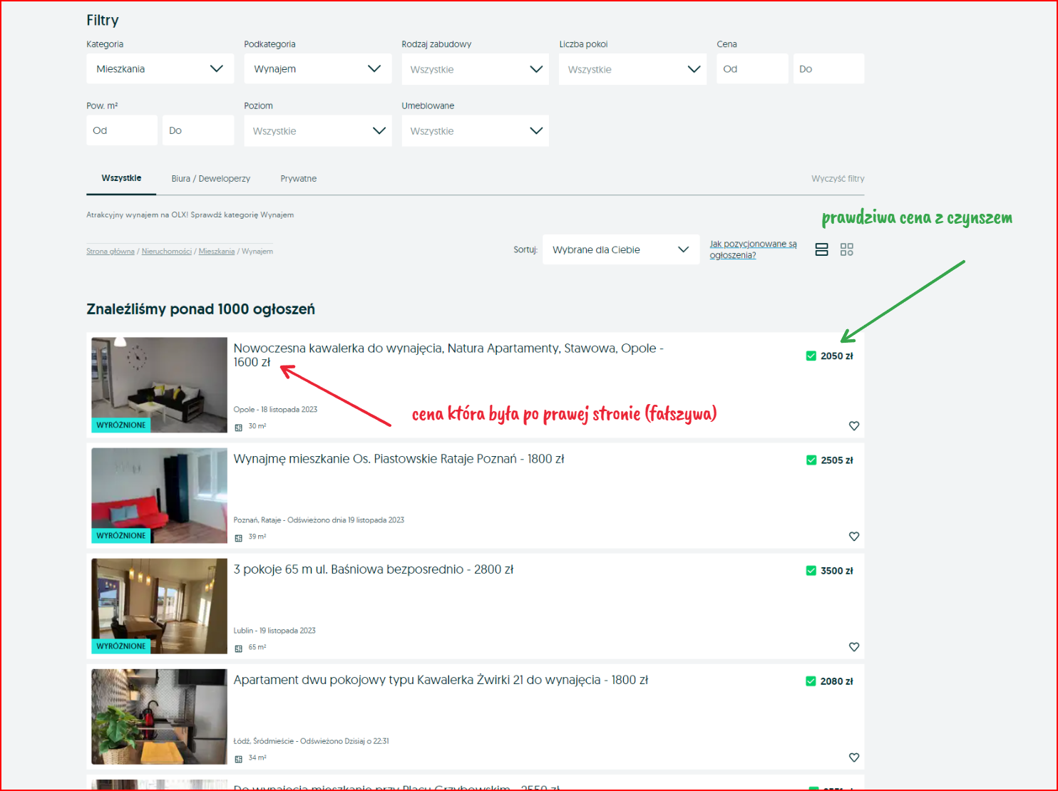Image resolution: width=1058 pixels, height=791 pixels.
Task: Click 'Łódź, Śródmieście' location text
Action: pyautogui.click(x=264, y=741)
